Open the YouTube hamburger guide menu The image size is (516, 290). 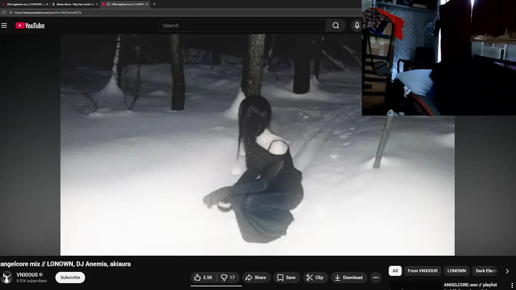[4, 26]
